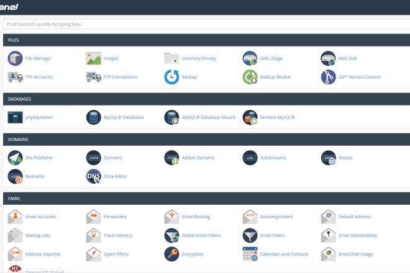Open the Web Disk text link

click(347, 58)
